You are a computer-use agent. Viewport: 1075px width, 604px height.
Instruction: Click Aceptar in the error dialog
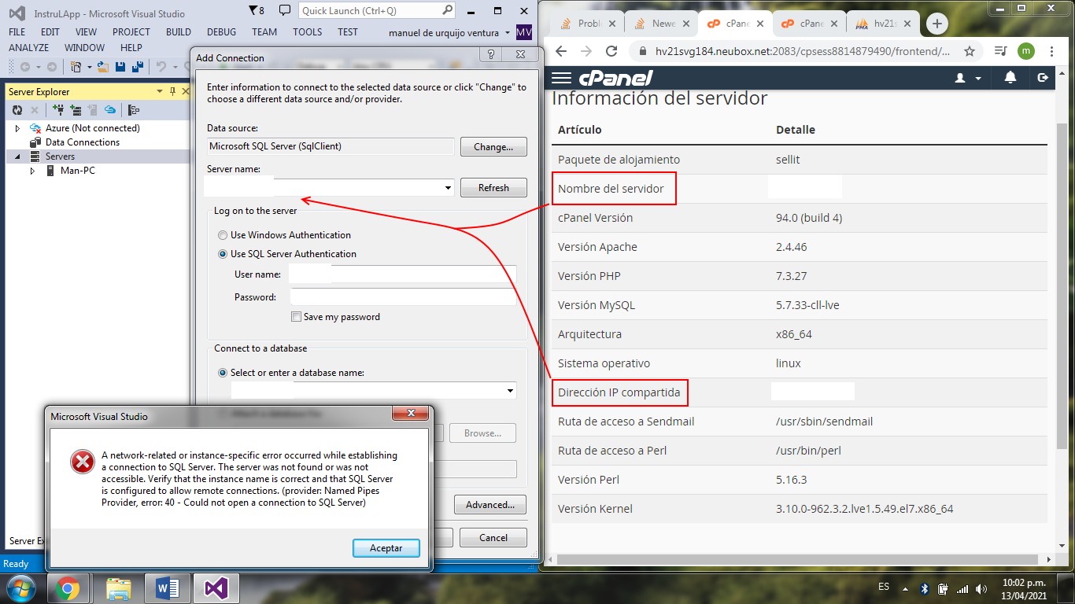[386, 548]
